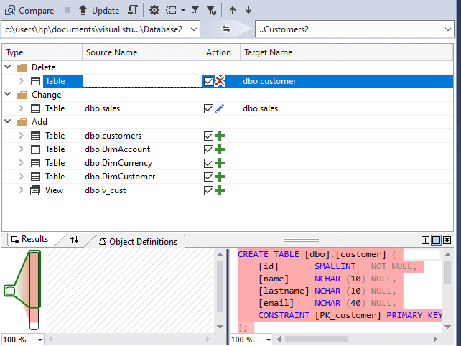Click the Compare button

(x=29, y=11)
